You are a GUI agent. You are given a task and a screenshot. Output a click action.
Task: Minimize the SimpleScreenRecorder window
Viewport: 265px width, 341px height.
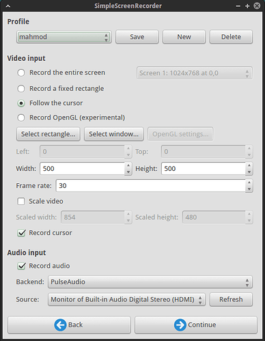pos(238,6)
